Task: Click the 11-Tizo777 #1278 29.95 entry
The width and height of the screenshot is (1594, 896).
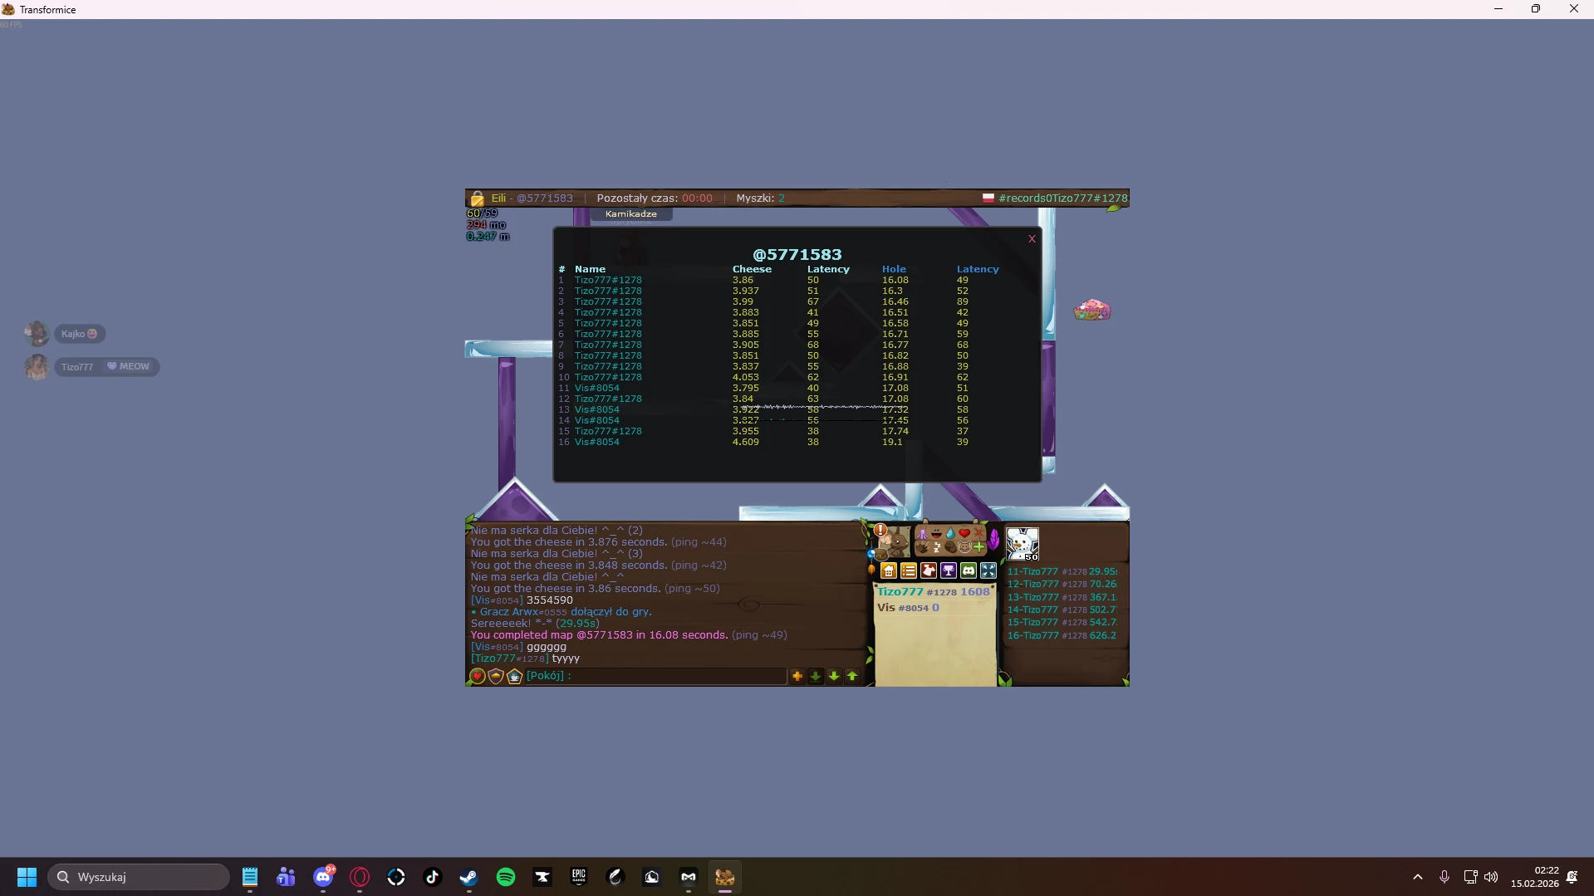Action: (1062, 571)
